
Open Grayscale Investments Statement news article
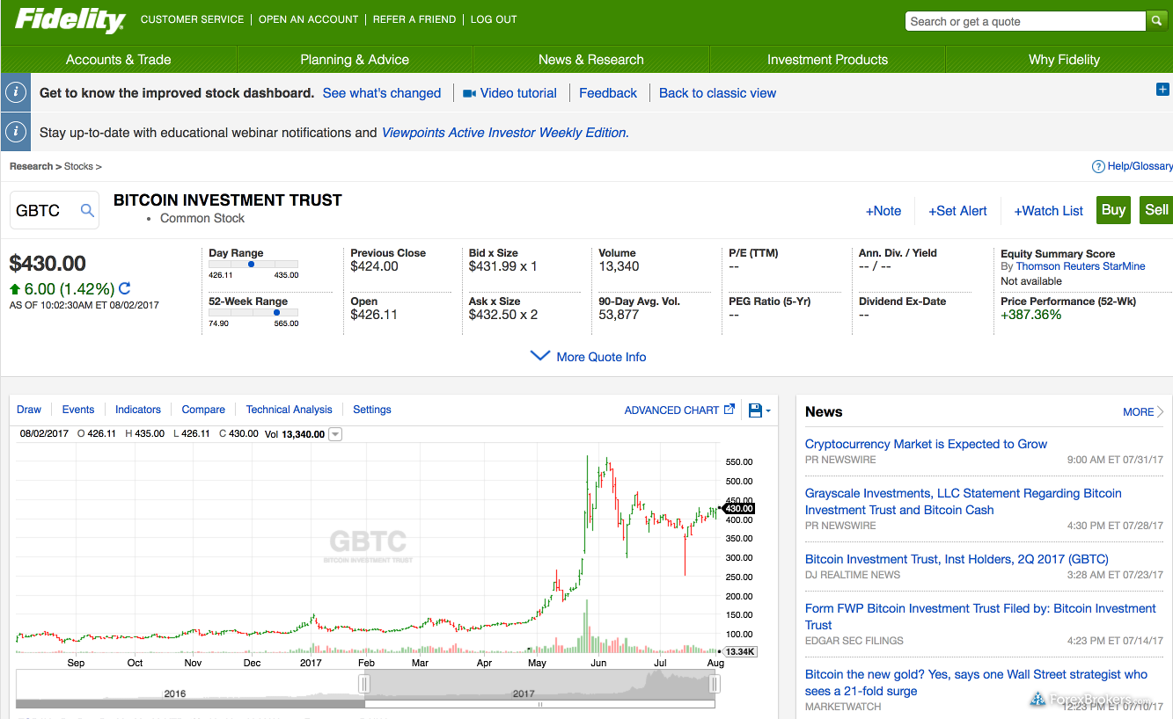[x=964, y=502]
